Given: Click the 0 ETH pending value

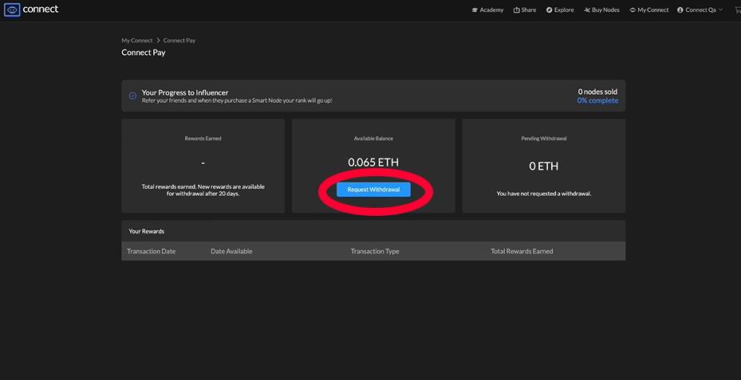Looking at the screenshot, I should tap(543, 166).
